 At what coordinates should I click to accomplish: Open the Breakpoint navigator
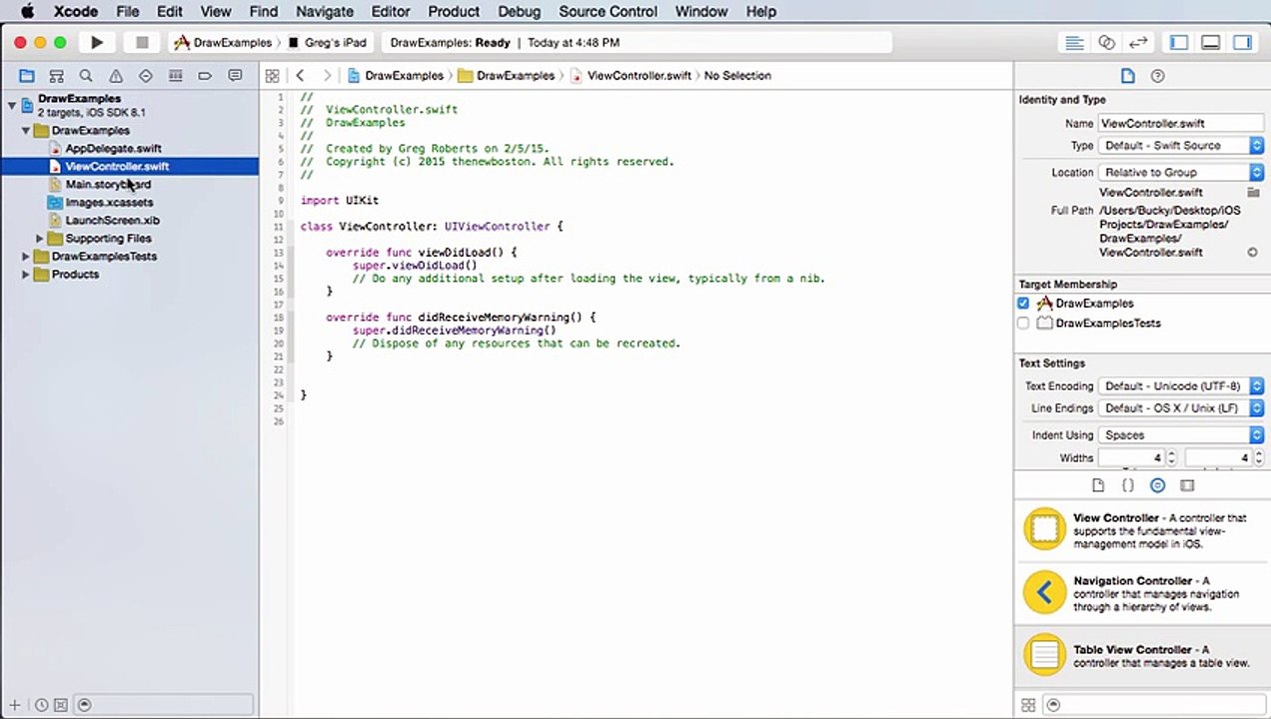click(205, 76)
